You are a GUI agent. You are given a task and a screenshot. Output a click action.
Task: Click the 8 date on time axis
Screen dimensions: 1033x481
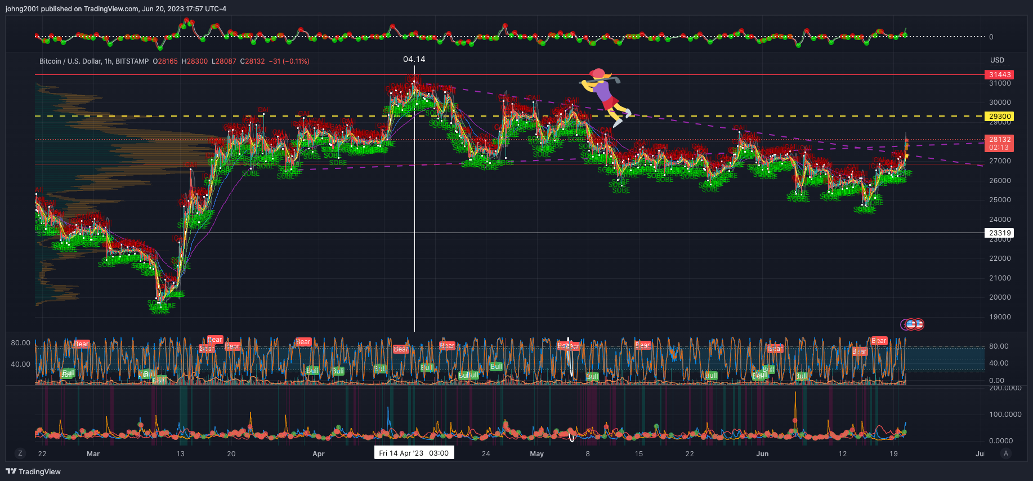click(588, 453)
